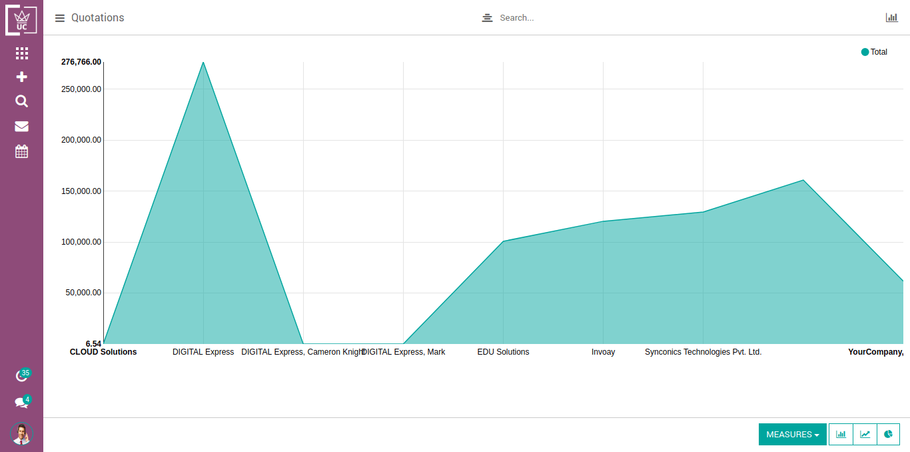Click the DIGITAL Express peak data point
Image resolution: width=910 pixels, height=452 pixels.
pyautogui.click(x=203, y=62)
